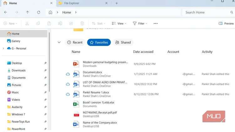Open the Filter dropdown

point(140,23)
